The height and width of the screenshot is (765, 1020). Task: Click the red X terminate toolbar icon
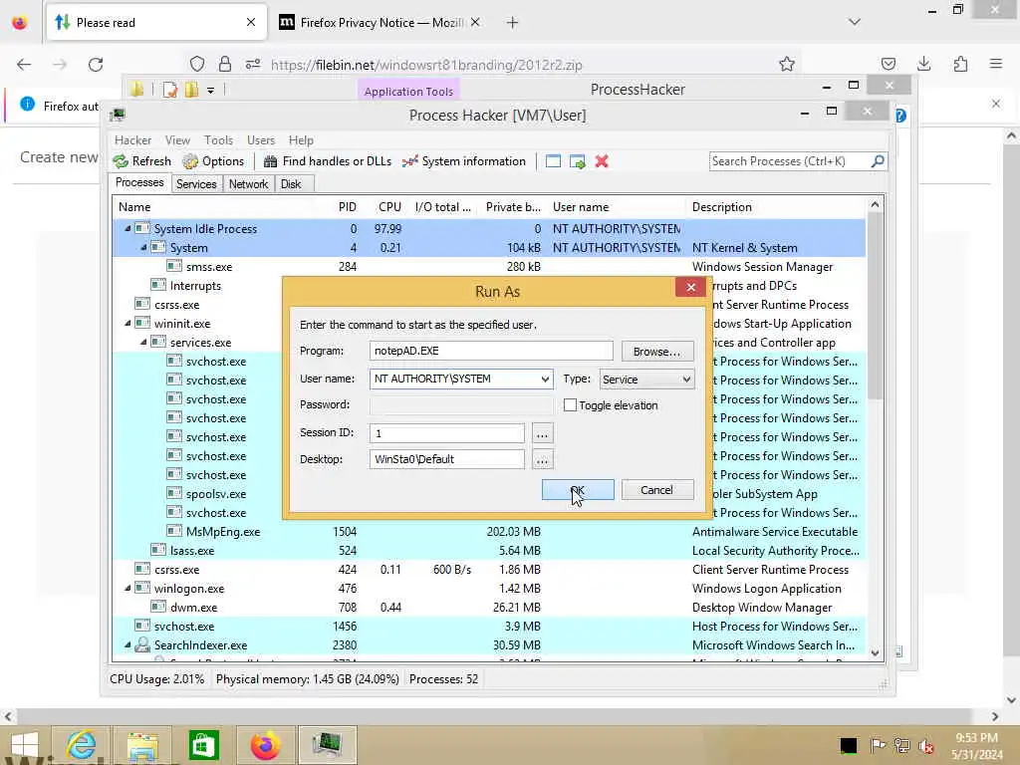pyautogui.click(x=602, y=161)
